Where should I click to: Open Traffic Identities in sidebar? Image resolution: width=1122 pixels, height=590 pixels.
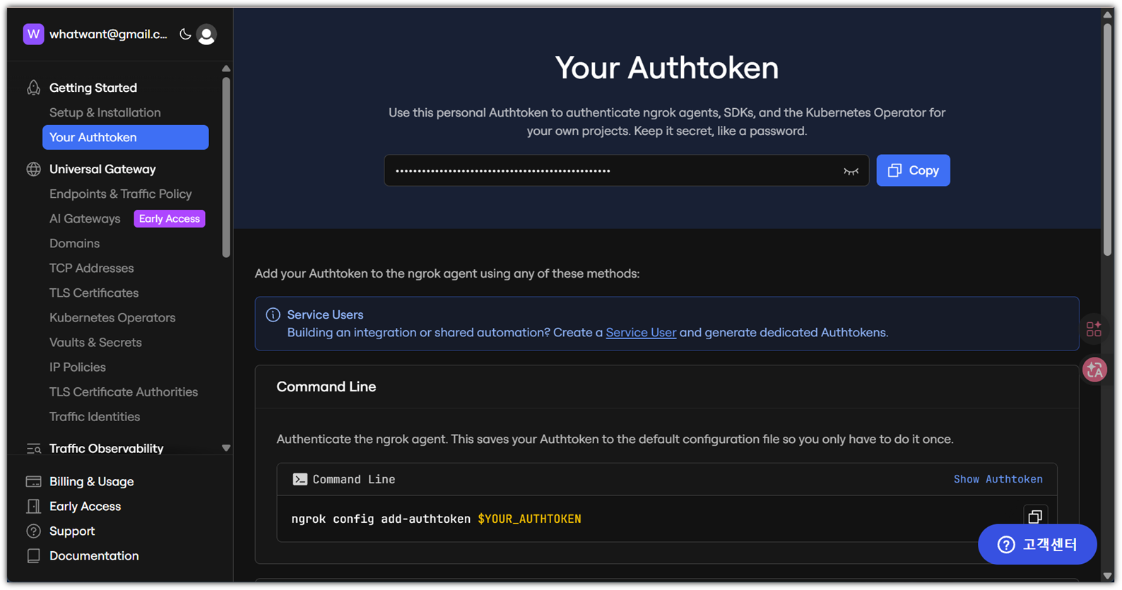(x=95, y=416)
